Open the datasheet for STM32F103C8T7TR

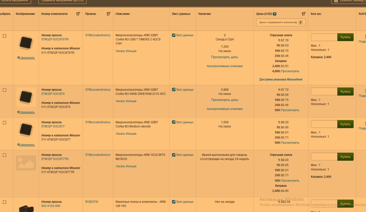click(x=183, y=155)
